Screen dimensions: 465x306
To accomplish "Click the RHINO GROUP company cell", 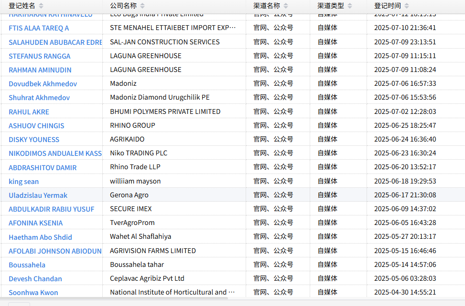I will 132,125.
